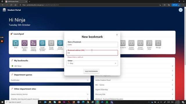
Task: Expand Adobe Creative Cloud chevron
Action: (172, 80)
